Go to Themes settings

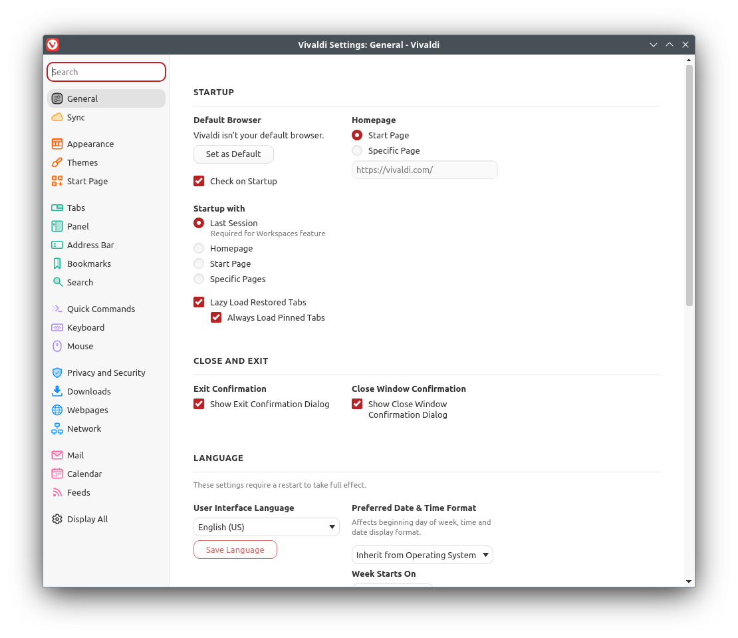click(x=106, y=162)
